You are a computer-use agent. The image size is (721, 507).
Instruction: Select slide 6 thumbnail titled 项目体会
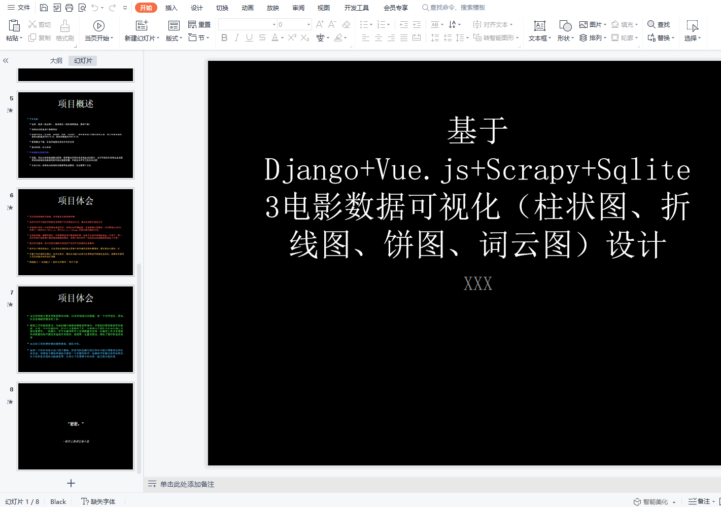[x=76, y=232]
